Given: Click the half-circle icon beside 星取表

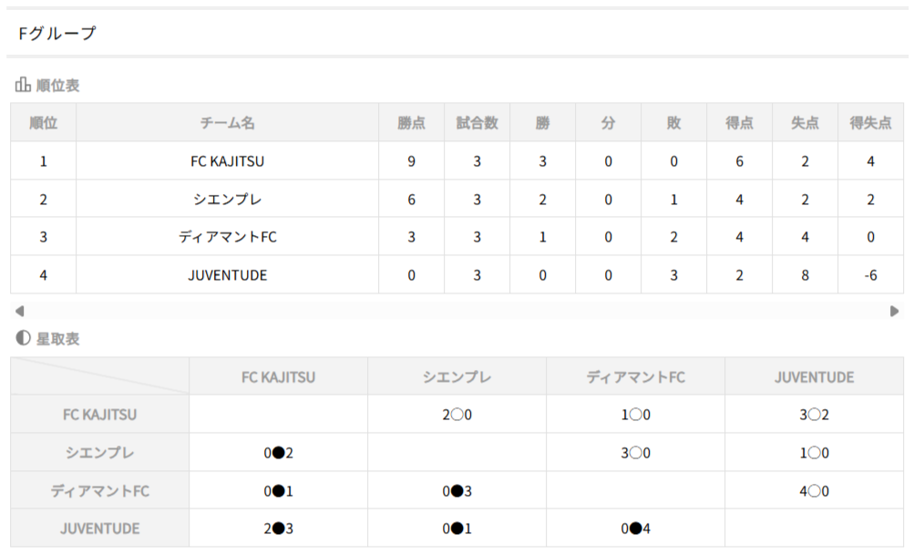Looking at the screenshot, I should [23, 339].
